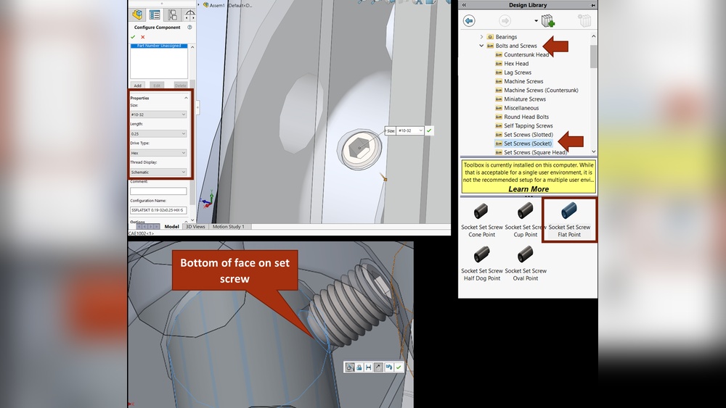Select Machine Screws (Countersunk) folder

pyautogui.click(x=537, y=90)
